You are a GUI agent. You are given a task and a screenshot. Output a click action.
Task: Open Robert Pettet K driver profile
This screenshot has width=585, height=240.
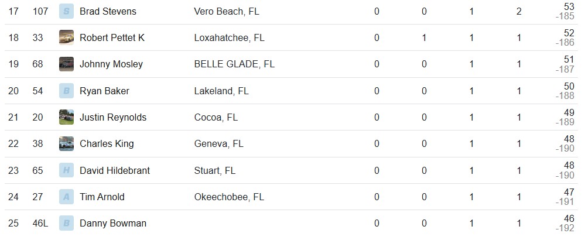[112, 37]
